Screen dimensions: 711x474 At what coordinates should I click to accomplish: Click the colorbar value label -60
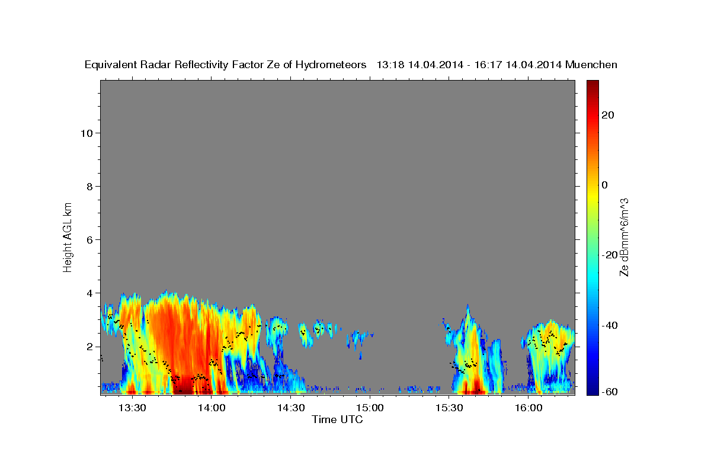tap(609, 392)
